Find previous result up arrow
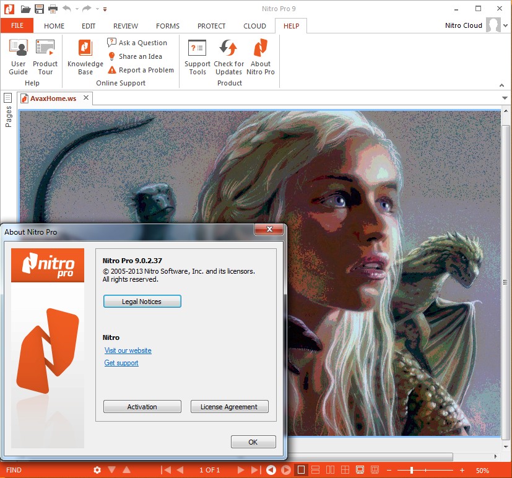512x478 pixels. [x=127, y=469]
